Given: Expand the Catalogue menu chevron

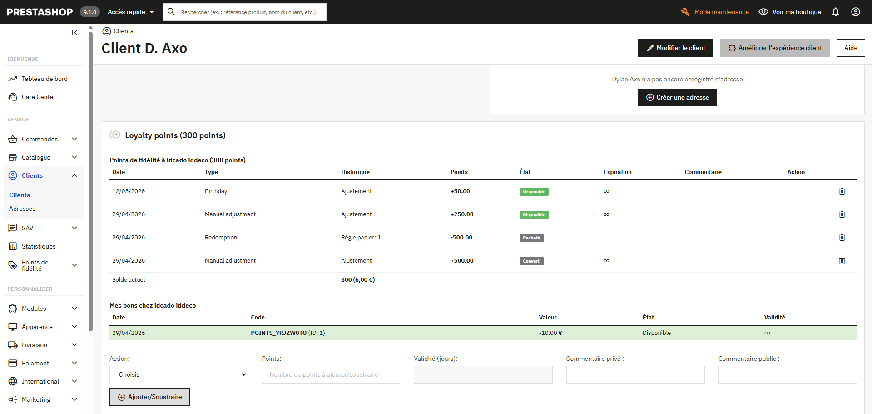Looking at the screenshot, I should click(x=74, y=157).
